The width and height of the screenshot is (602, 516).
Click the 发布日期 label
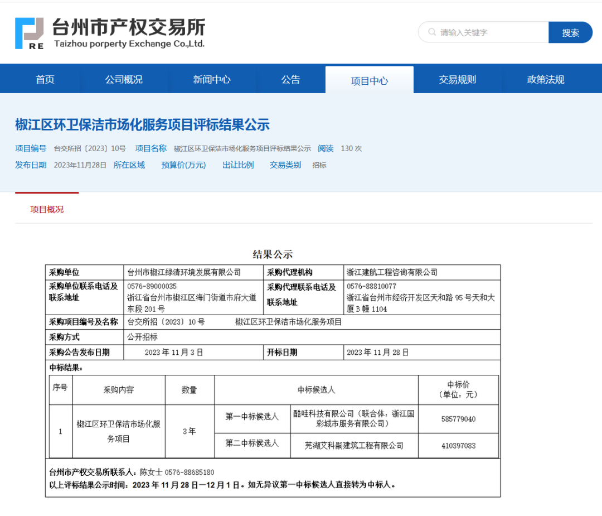(x=31, y=165)
